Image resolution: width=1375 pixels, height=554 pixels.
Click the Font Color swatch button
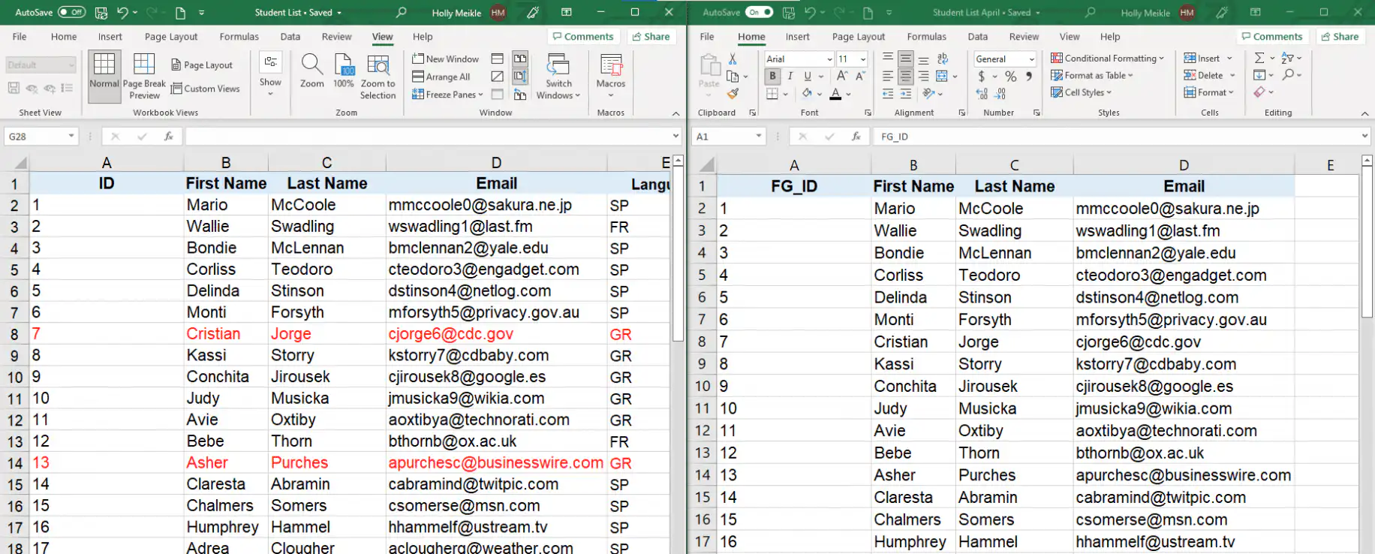click(x=835, y=94)
